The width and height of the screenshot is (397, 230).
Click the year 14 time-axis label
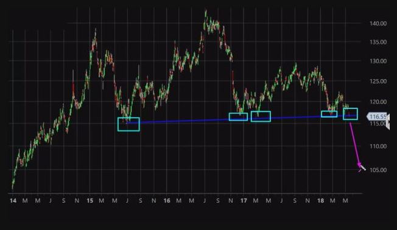pos(13,201)
